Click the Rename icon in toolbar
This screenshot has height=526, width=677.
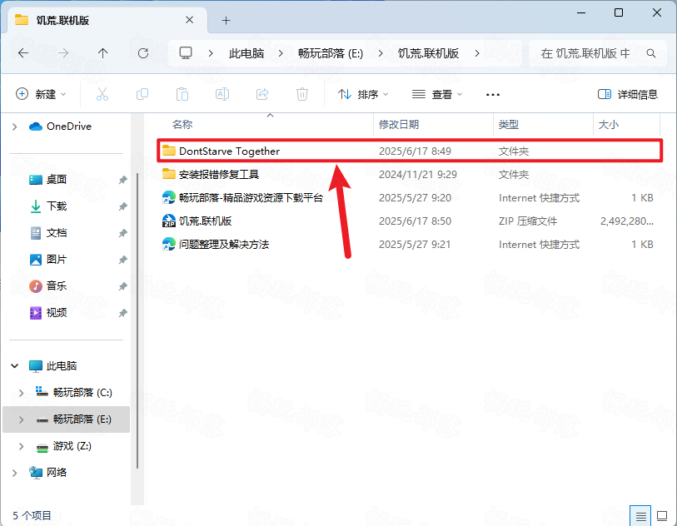coord(222,94)
